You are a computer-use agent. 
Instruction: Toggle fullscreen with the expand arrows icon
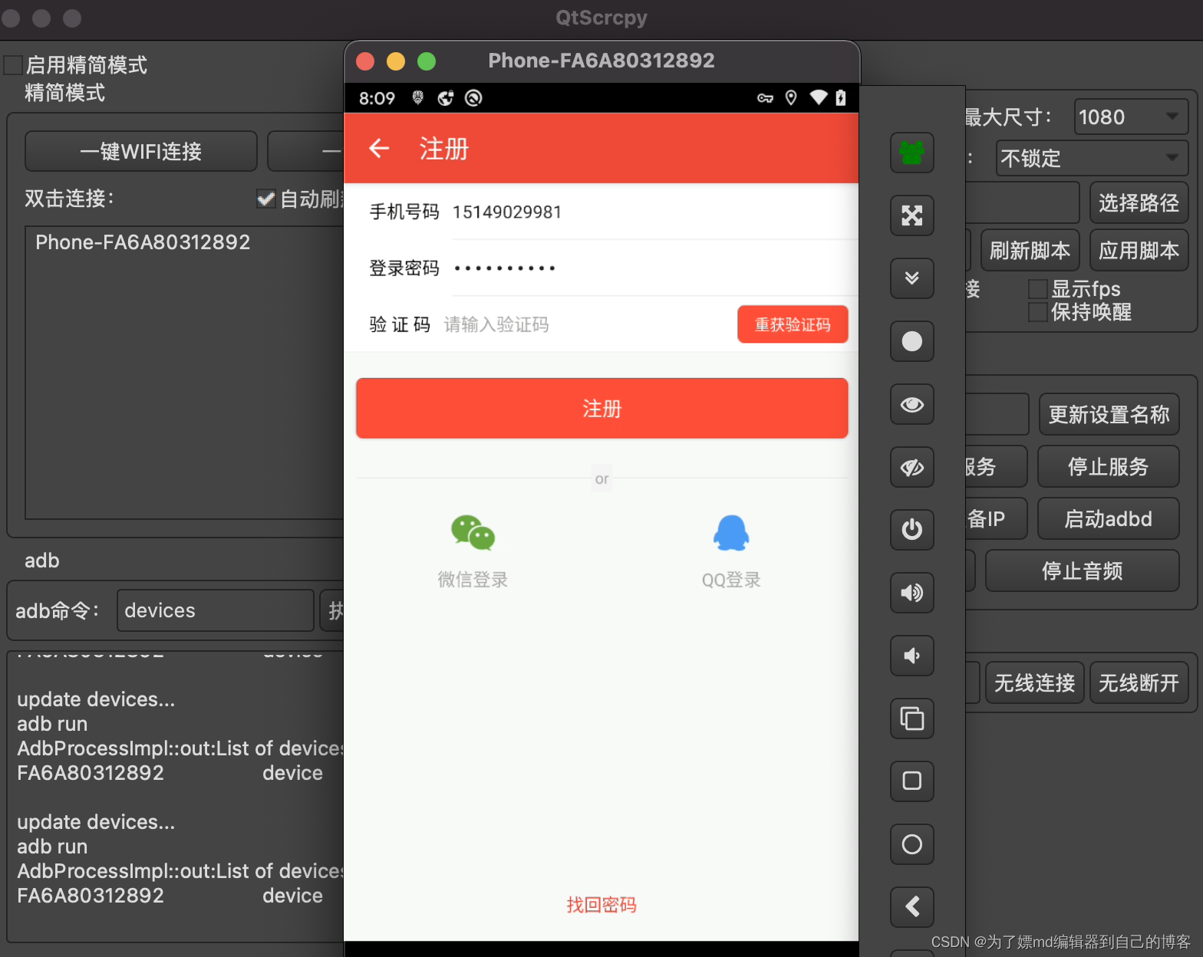point(911,215)
